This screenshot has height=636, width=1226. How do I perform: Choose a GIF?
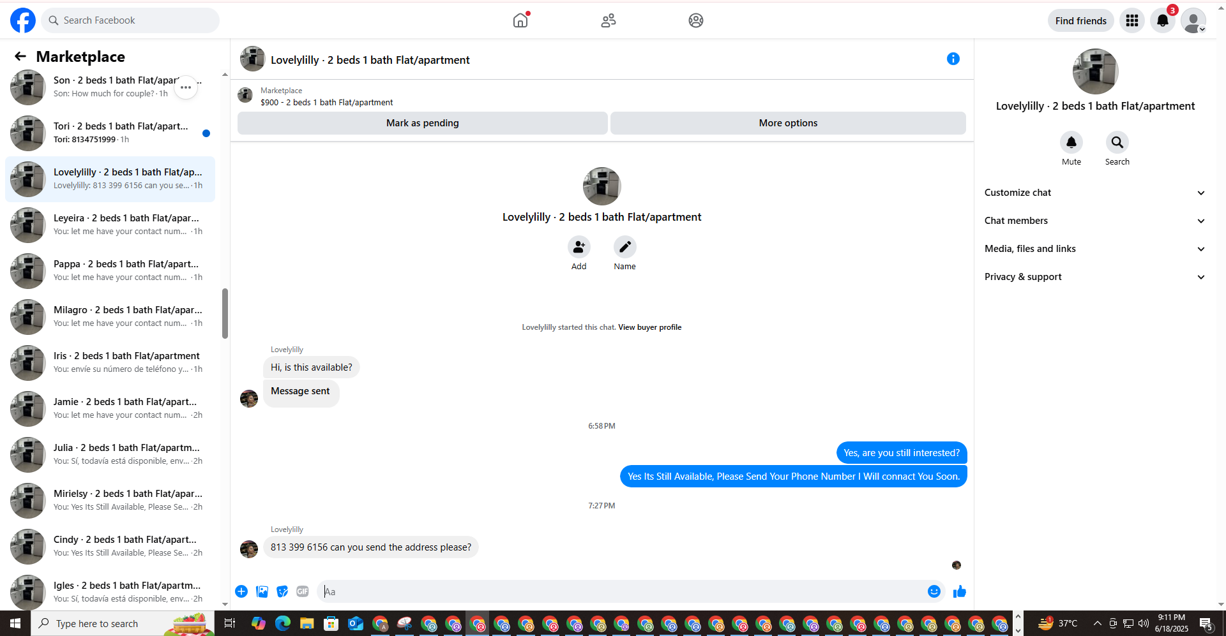click(x=303, y=591)
